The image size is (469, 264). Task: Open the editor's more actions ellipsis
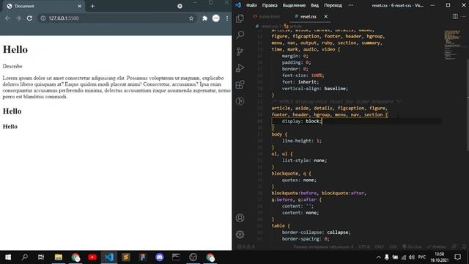click(x=464, y=16)
